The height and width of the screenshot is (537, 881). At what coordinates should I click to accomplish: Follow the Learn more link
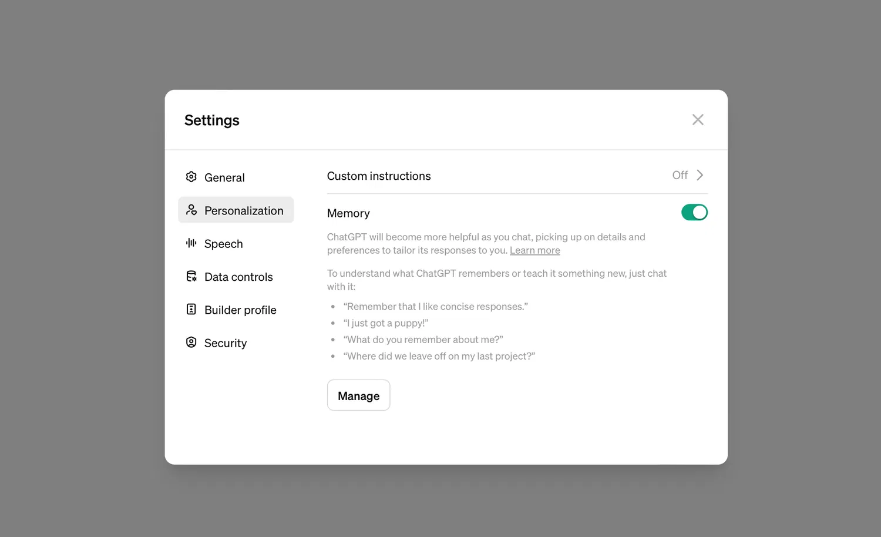click(534, 250)
